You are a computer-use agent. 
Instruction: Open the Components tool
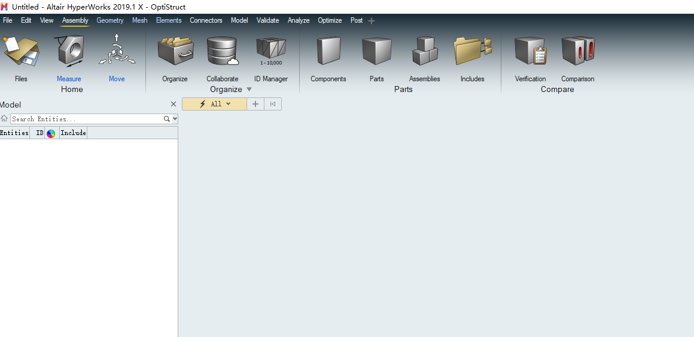click(328, 52)
